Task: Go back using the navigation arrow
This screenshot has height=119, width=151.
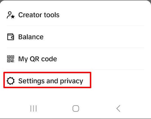Action: (x=118, y=109)
